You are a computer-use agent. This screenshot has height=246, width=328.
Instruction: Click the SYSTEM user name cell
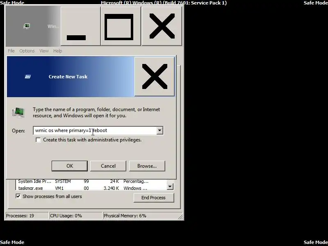[x=63, y=181]
